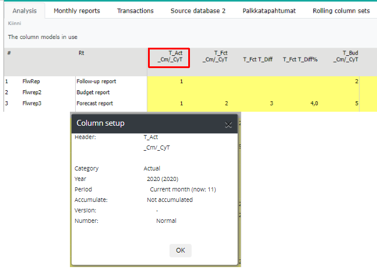The height and width of the screenshot is (270, 377).
Task: Open the Monthly reports tab
Action: (77, 11)
